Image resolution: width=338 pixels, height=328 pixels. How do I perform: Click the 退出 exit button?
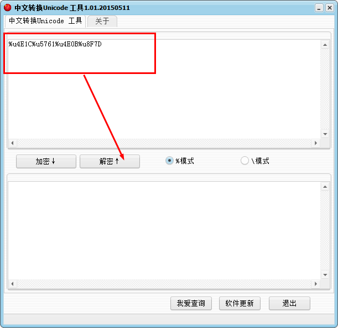tap(289, 303)
